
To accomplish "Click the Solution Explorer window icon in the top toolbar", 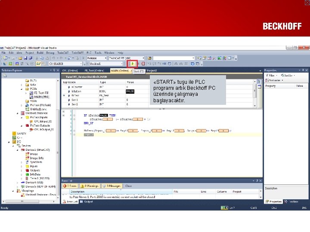I will pyautogui.click(x=199, y=58).
